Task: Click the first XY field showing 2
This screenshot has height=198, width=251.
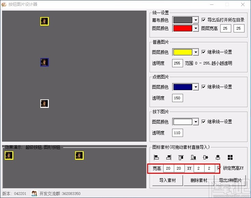Action: point(199,168)
